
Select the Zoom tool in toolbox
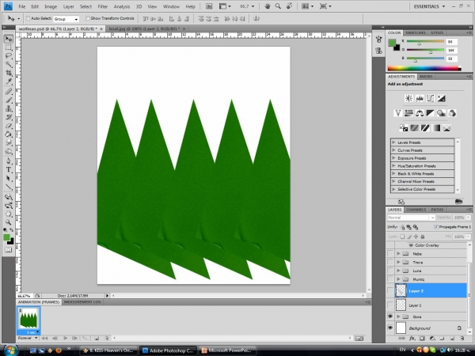coord(9,222)
